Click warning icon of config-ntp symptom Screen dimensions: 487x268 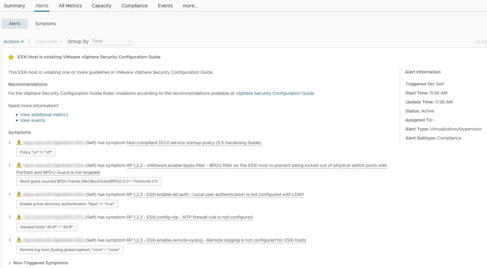click(x=19, y=217)
